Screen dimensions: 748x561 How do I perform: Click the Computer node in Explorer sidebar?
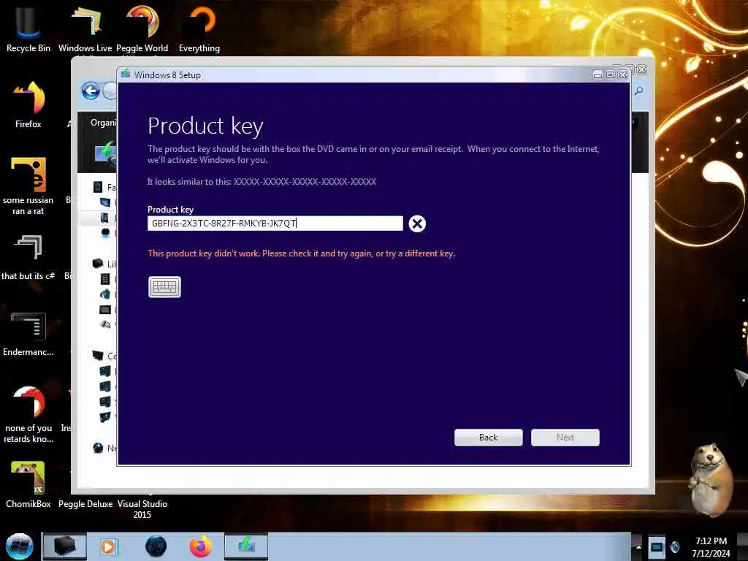tap(104, 356)
